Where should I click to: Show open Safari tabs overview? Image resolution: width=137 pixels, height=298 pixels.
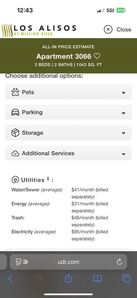(x=126, y=278)
